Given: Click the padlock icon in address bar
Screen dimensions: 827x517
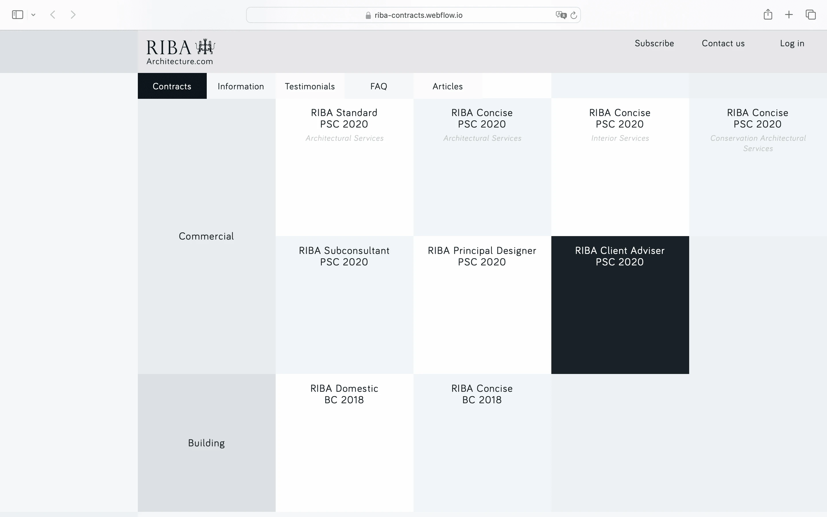Looking at the screenshot, I should click(x=368, y=16).
